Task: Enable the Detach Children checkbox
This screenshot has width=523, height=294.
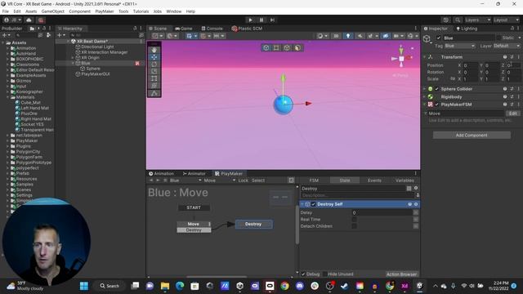Action: pyautogui.click(x=354, y=226)
